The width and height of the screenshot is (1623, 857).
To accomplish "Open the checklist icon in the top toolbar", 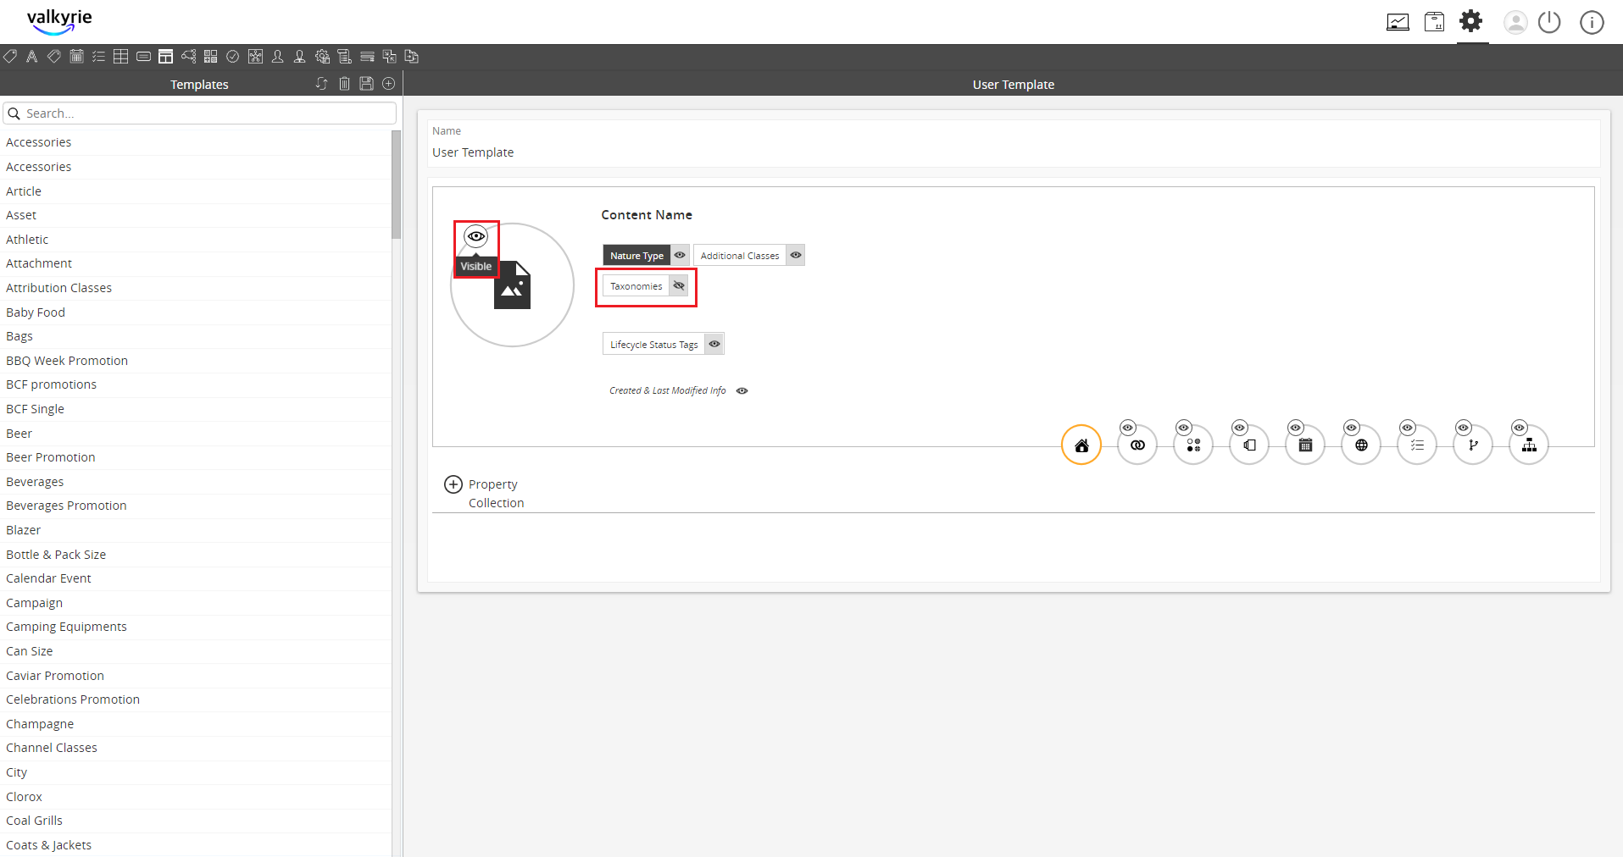I will pos(99,57).
